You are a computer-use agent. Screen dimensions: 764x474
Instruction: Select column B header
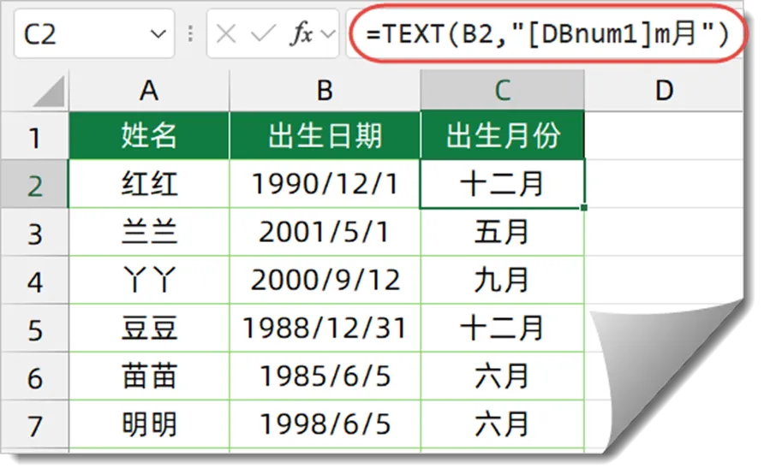pyautogui.click(x=325, y=91)
